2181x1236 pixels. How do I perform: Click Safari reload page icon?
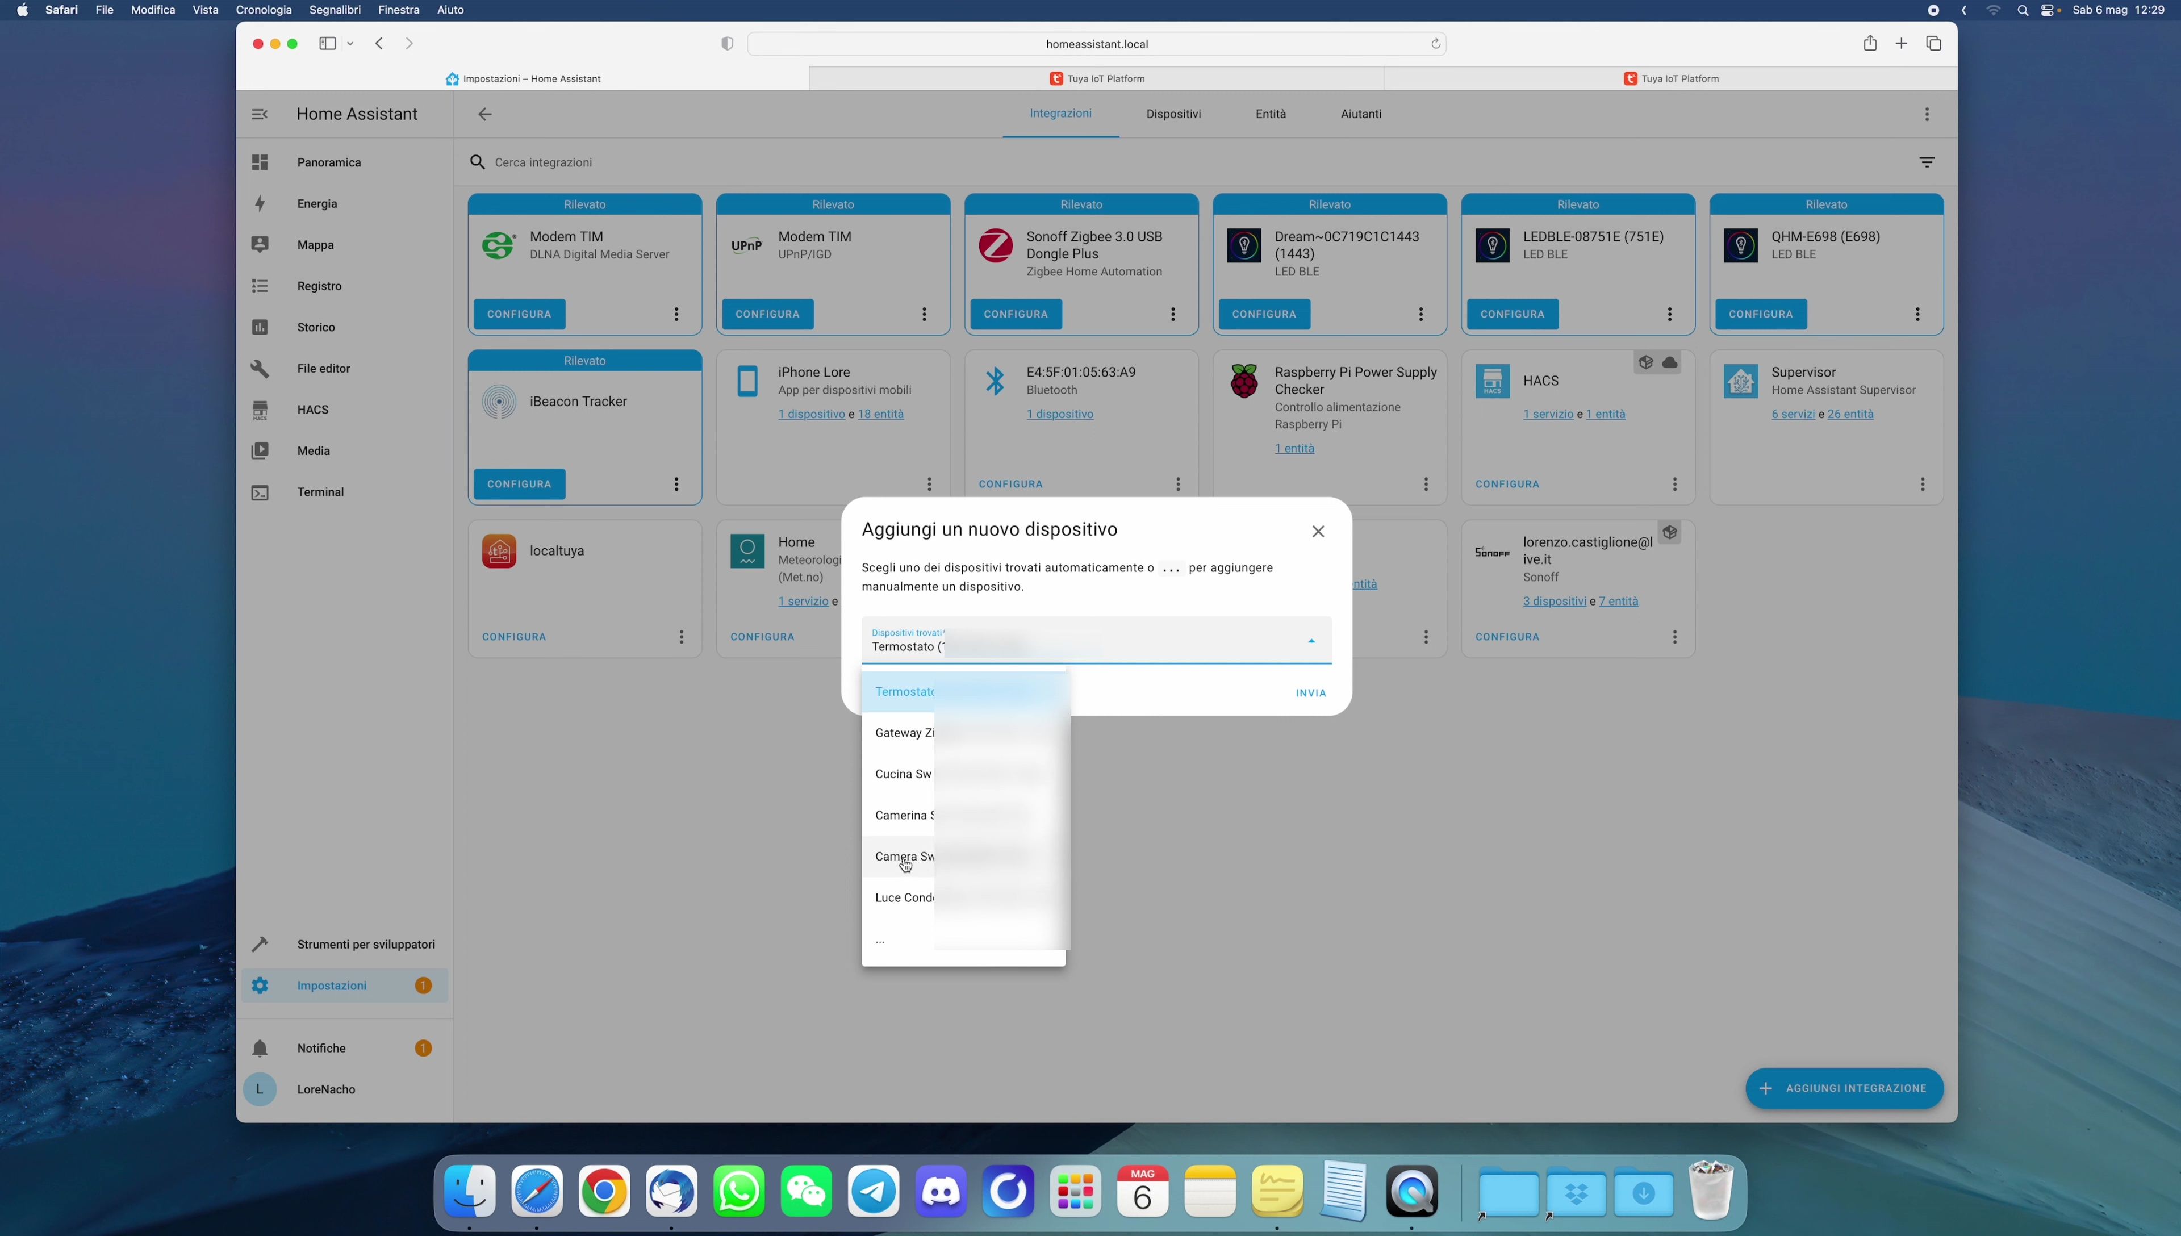(1436, 44)
